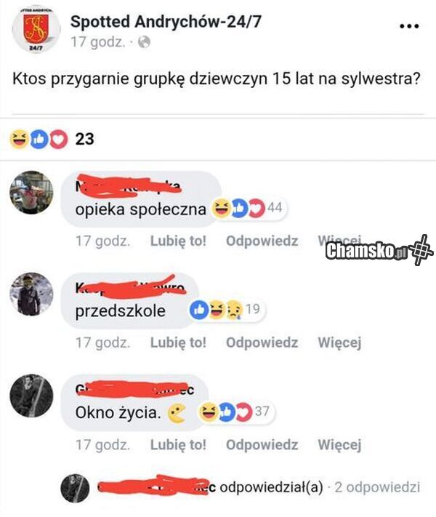View reactions on 'przedszkole' comment
This screenshot has width=436, height=517.
pyautogui.click(x=227, y=310)
